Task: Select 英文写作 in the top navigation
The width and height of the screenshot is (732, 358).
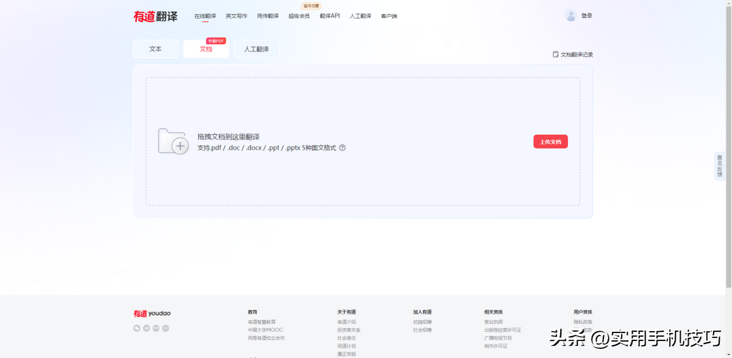Action: point(237,16)
